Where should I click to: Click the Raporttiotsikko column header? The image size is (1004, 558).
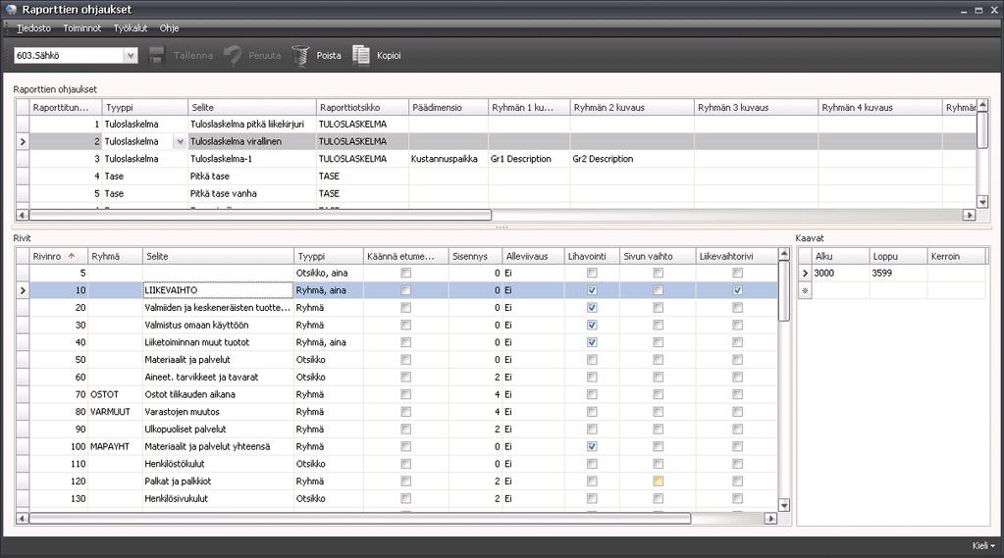[362, 108]
